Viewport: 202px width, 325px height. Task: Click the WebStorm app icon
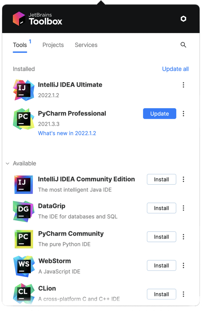click(x=23, y=266)
